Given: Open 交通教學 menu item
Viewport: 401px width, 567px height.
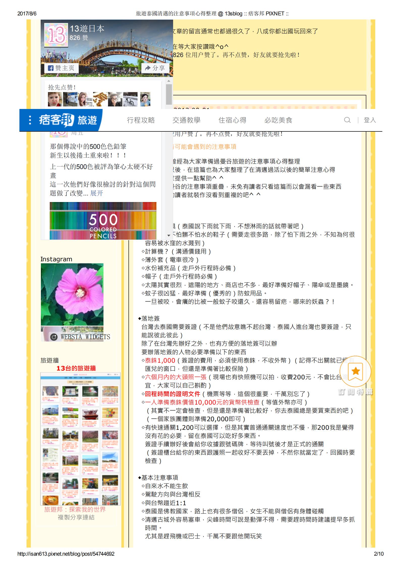Looking at the screenshot, I should click(x=186, y=120).
